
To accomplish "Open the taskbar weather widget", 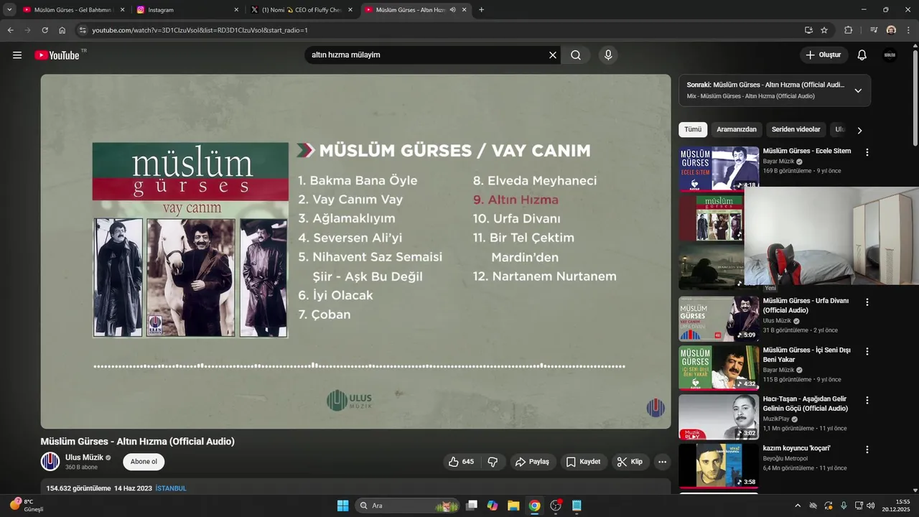I will [x=27, y=506].
